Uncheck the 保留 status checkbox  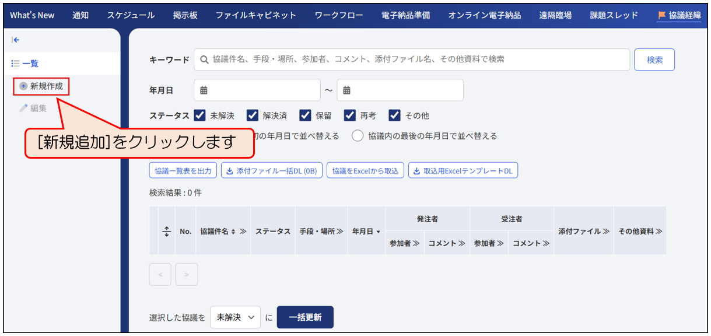(x=306, y=115)
